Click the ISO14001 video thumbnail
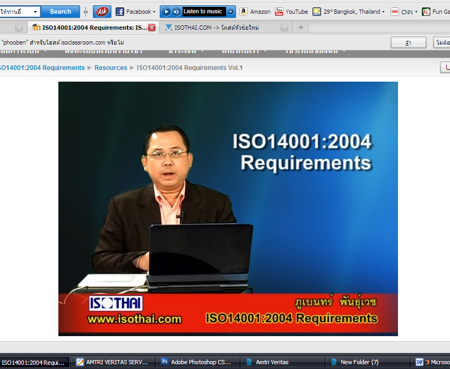The height and width of the screenshot is (369, 450). [228, 208]
